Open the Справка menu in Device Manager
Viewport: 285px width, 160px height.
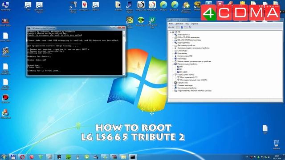[194, 24]
